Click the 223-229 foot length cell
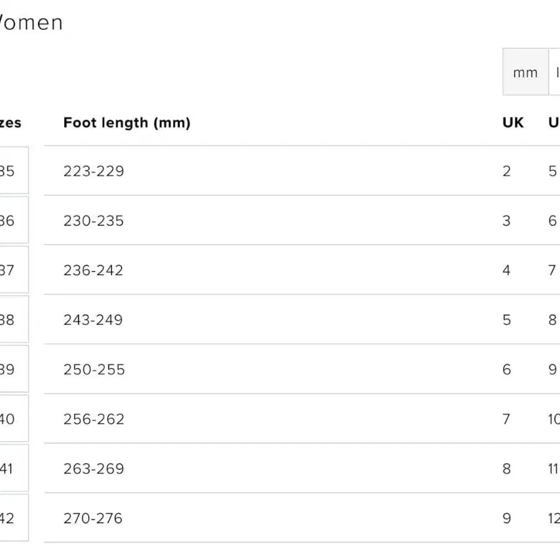Viewport: 560px width, 560px height. (93, 171)
